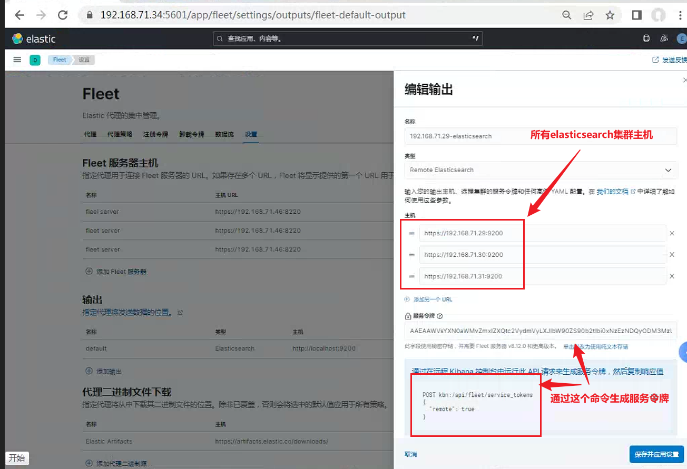Remove the 192.168.71.31:9200 host row

click(672, 276)
